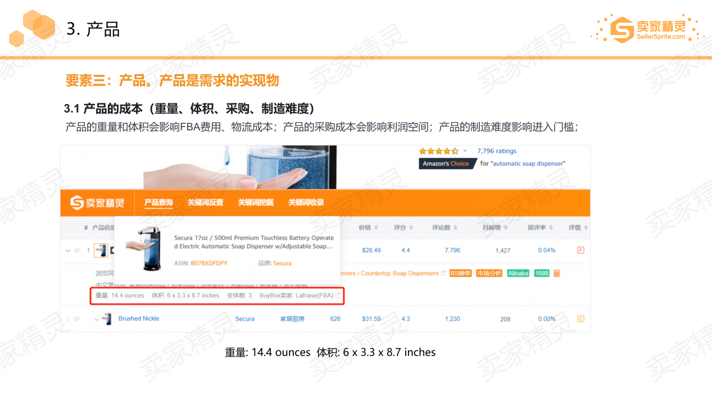The height and width of the screenshot is (401, 712).
Task: Click the 1688 sourcing badge
Action: pyautogui.click(x=542, y=273)
